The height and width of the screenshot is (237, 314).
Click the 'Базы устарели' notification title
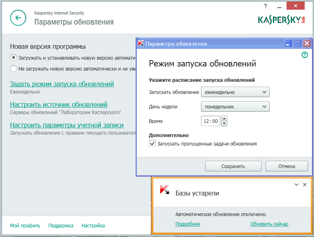[197, 193]
